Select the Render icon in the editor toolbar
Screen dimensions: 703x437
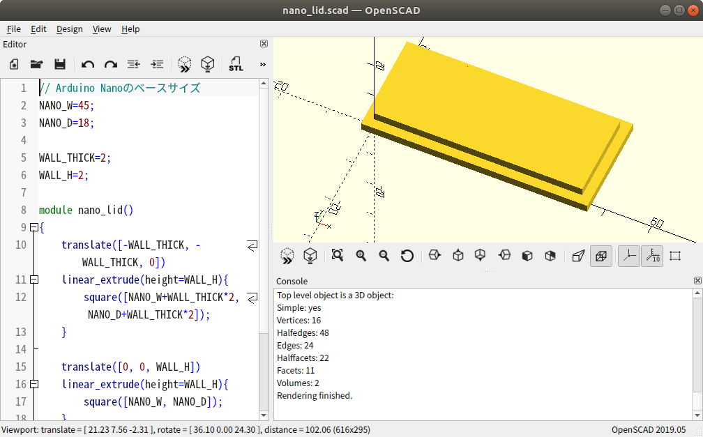click(207, 63)
